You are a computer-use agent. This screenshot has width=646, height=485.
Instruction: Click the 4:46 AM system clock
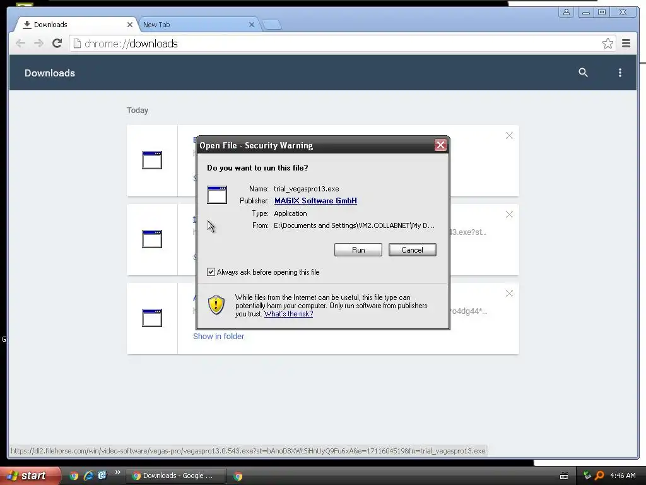tap(623, 476)
